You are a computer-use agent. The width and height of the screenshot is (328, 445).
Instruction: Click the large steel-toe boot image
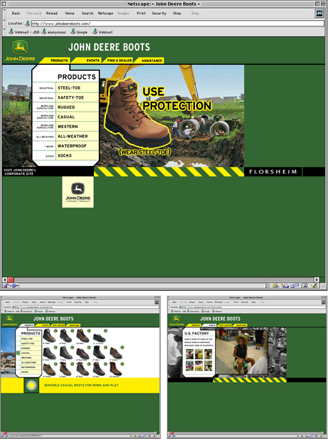click(137, 112)
